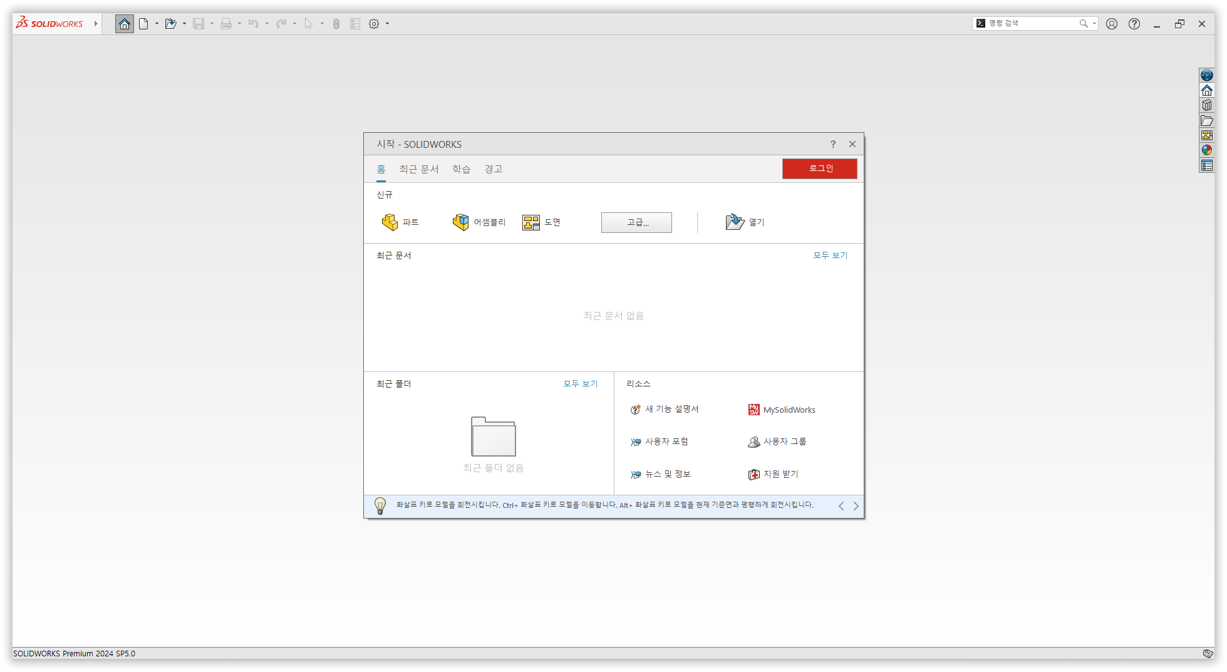The image size is (1227, 672).
Task: Click the Select cursor tool icon
Action: coord(309,24)
